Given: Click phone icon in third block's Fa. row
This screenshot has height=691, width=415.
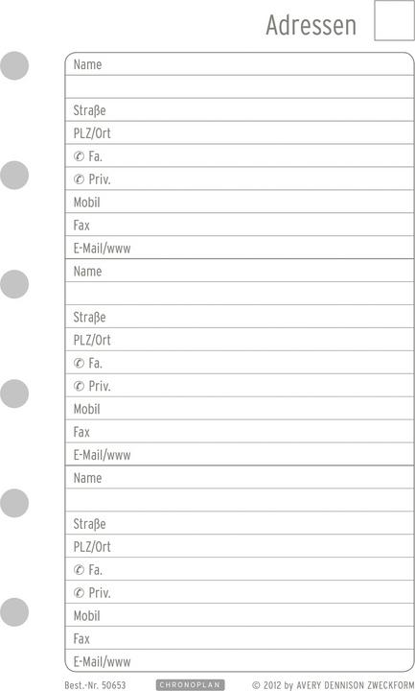Looking at the screenshot, I should coord(79,570).
